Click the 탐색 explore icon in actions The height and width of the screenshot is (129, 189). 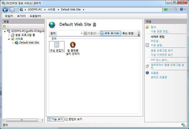[x=147, y=27]
